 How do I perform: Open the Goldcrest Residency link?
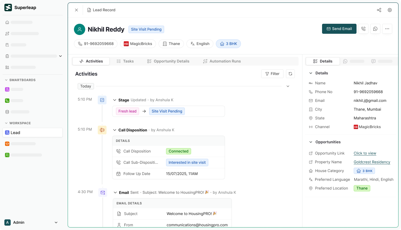coord(372,162)
